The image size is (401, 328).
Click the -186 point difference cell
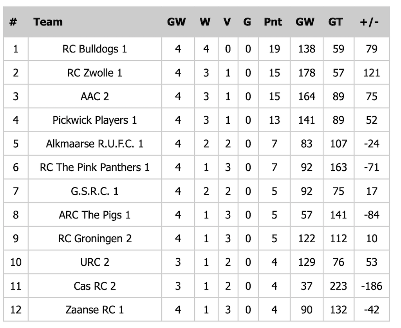(x=371, y=286)
